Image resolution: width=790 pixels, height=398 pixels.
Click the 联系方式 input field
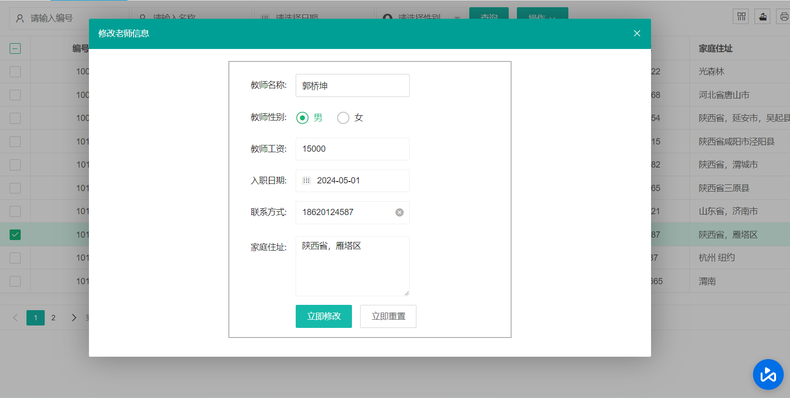click(x=352, y=212)
